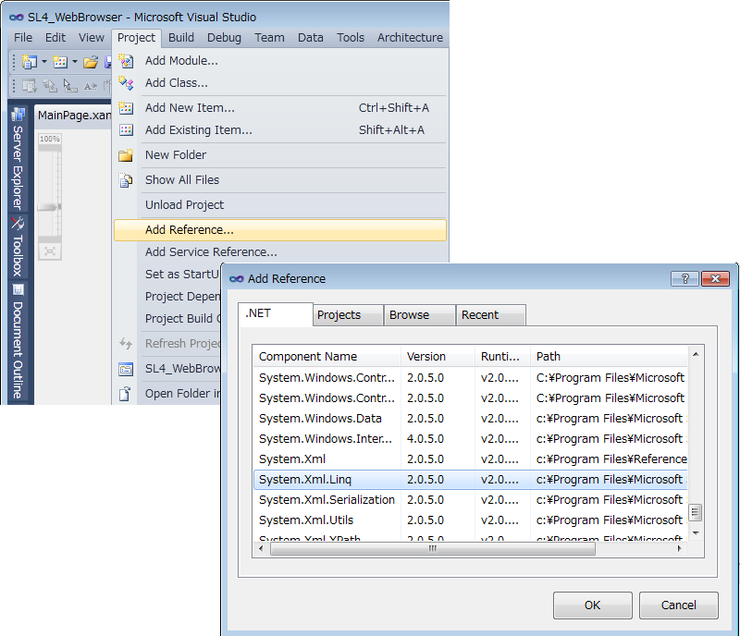Screen dimensions: 740x636
Task: Click the designer zoom slider thumb
Action: pos(49,207)
